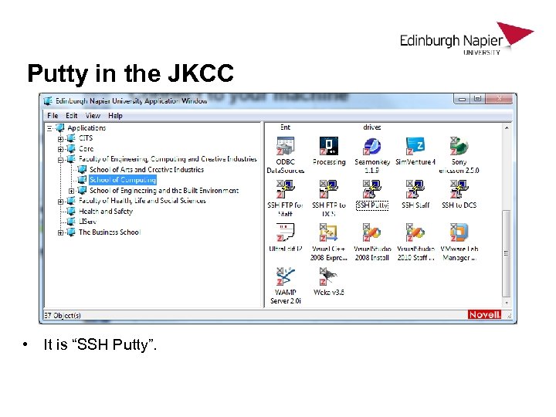The height and width of the screenshot is (417, 556).
Task: Open the ODBC DataSources application icon
Action: pyautogui.click(x=286, y=146)
